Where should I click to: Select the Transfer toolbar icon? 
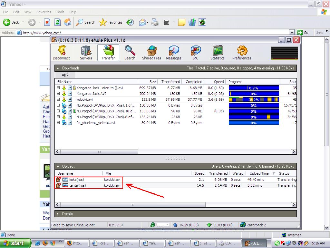108,53
